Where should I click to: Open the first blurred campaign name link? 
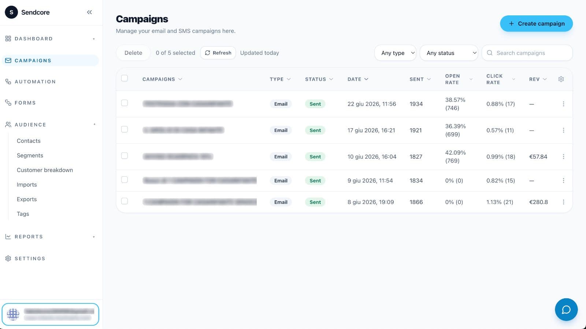click(188, 104)
